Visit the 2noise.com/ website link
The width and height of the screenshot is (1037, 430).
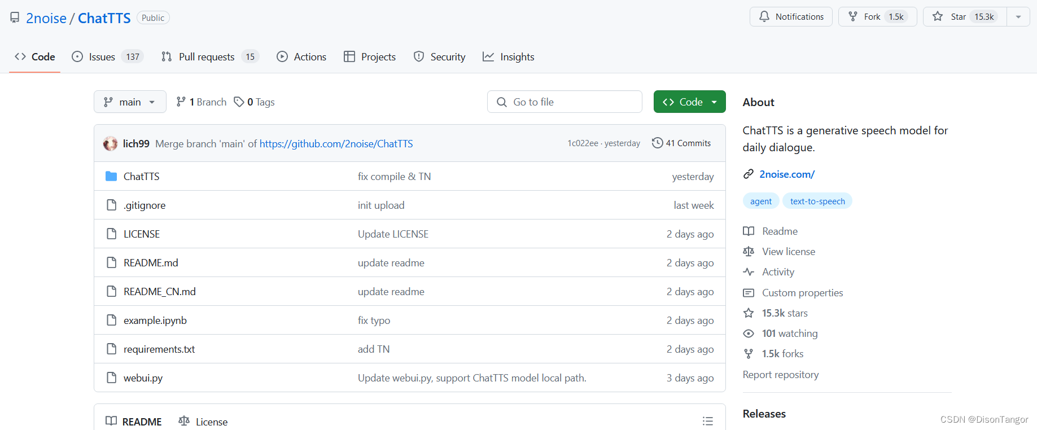[787, 174]
